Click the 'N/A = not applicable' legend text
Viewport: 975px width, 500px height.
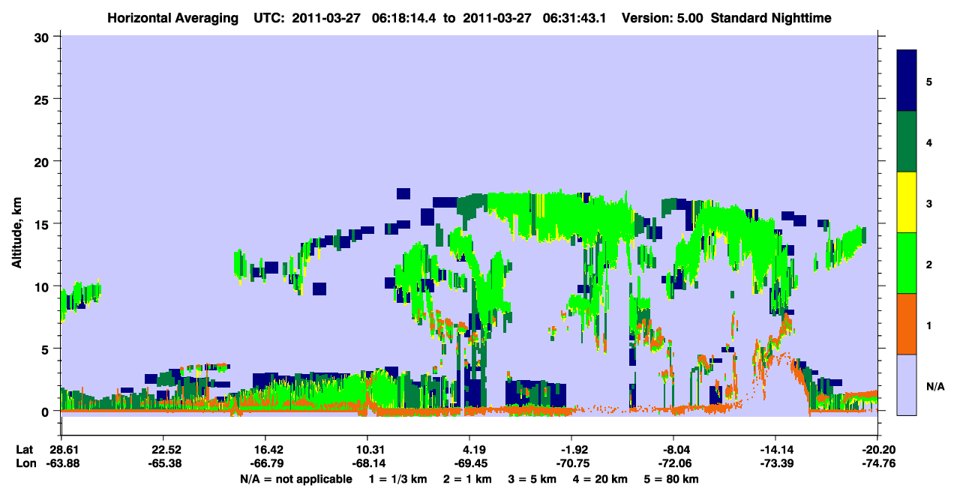coord(295,479)
